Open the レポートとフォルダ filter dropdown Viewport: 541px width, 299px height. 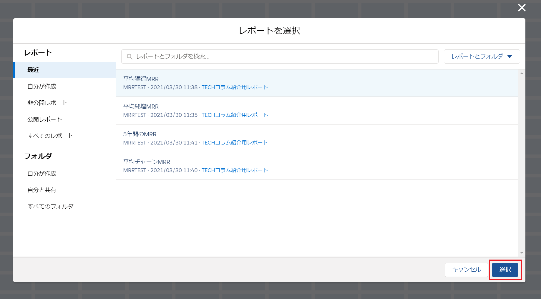click(482, 57)
